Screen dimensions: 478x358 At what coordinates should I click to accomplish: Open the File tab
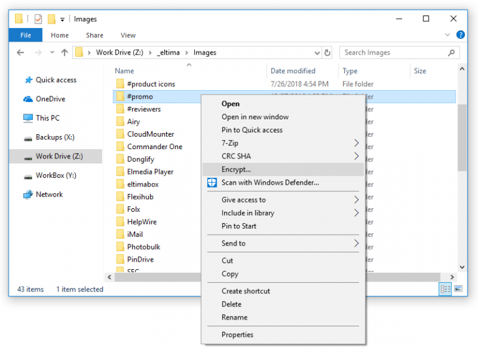[26, 35]
